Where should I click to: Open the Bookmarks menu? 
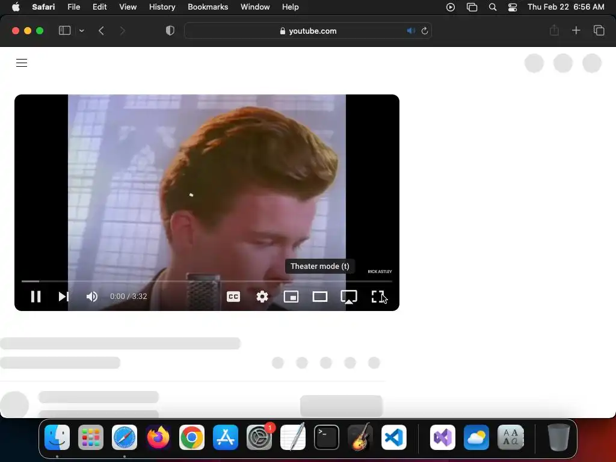point(208,7)
